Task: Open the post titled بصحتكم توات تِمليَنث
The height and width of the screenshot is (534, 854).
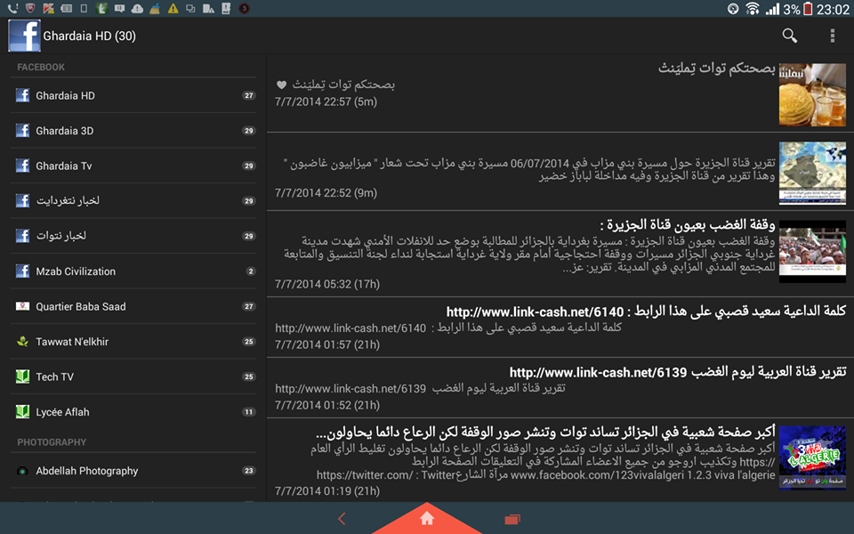Action: [716, 69]
